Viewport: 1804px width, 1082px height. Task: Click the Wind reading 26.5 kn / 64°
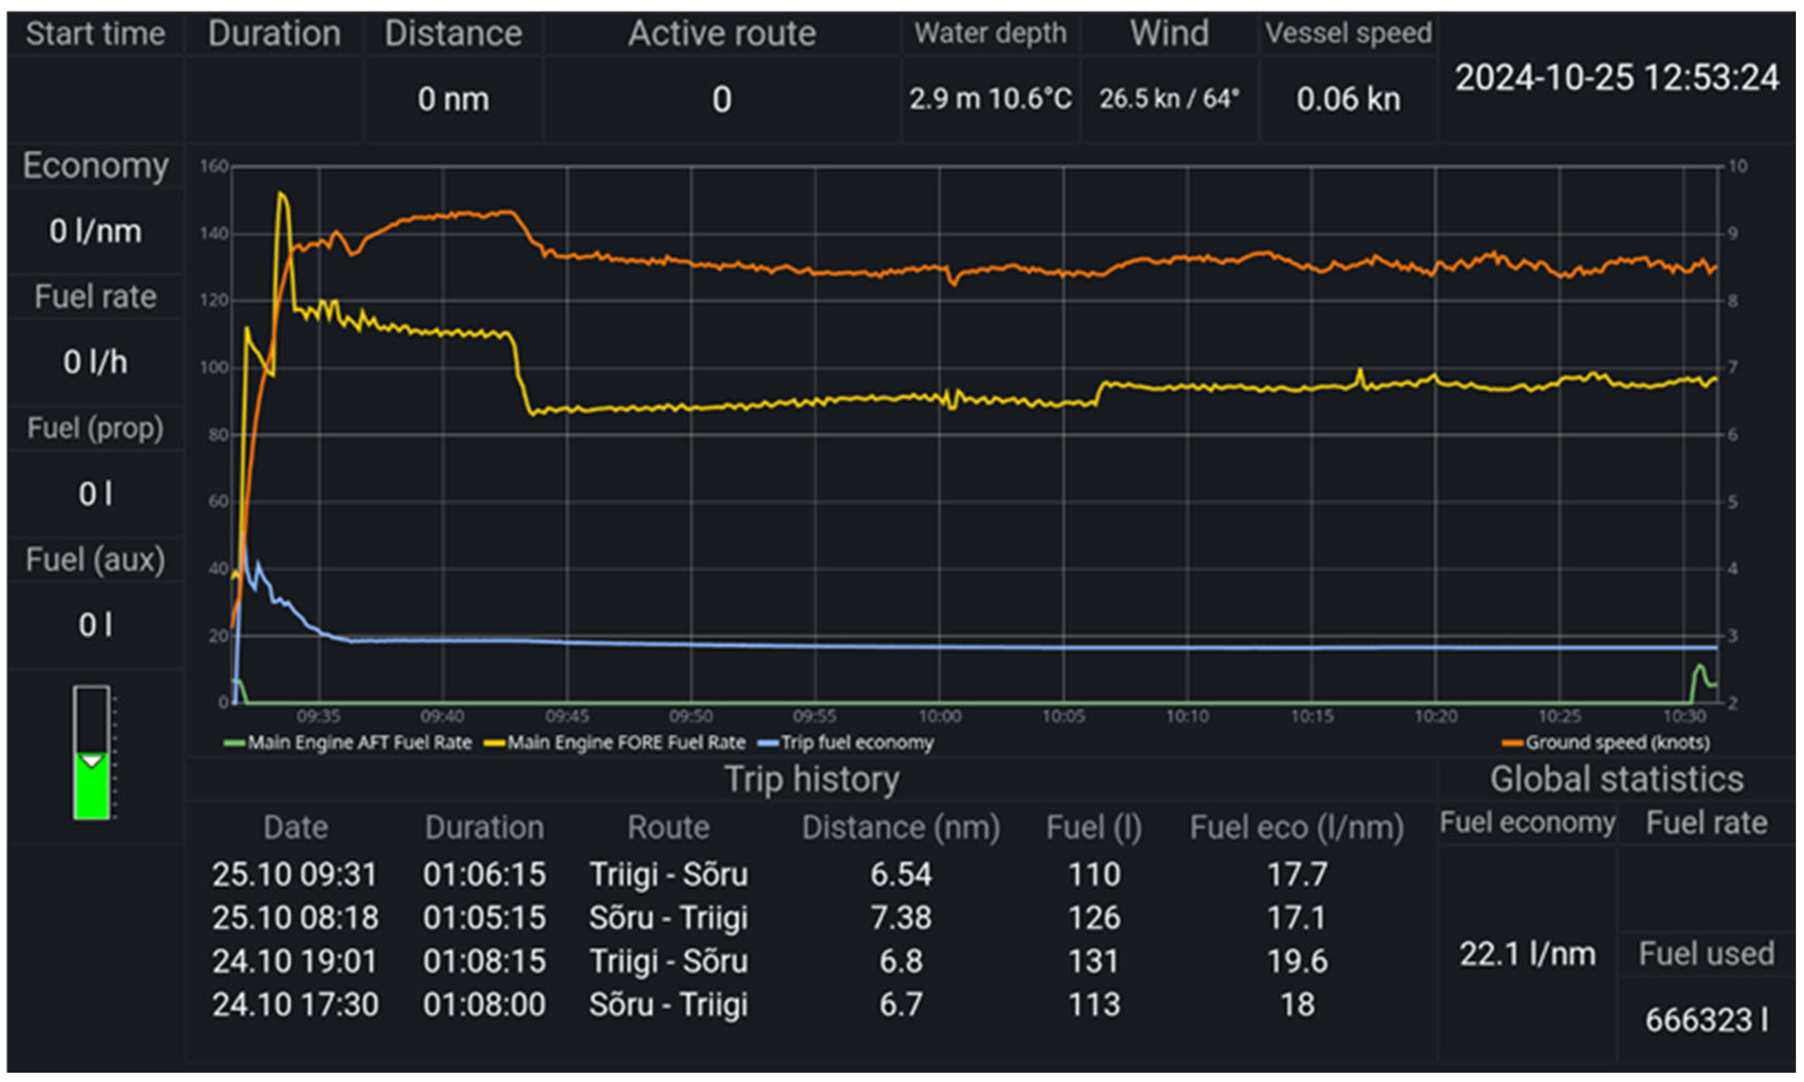coord(1169,98)
